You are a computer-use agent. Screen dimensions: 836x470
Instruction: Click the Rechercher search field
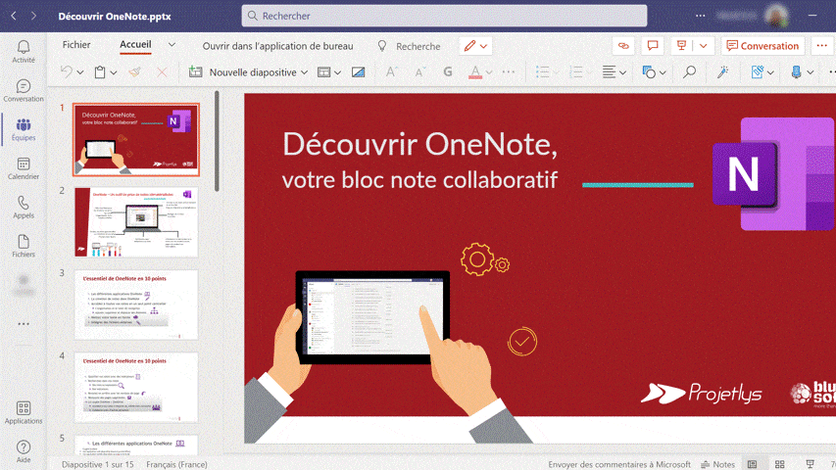pos(444,16)
